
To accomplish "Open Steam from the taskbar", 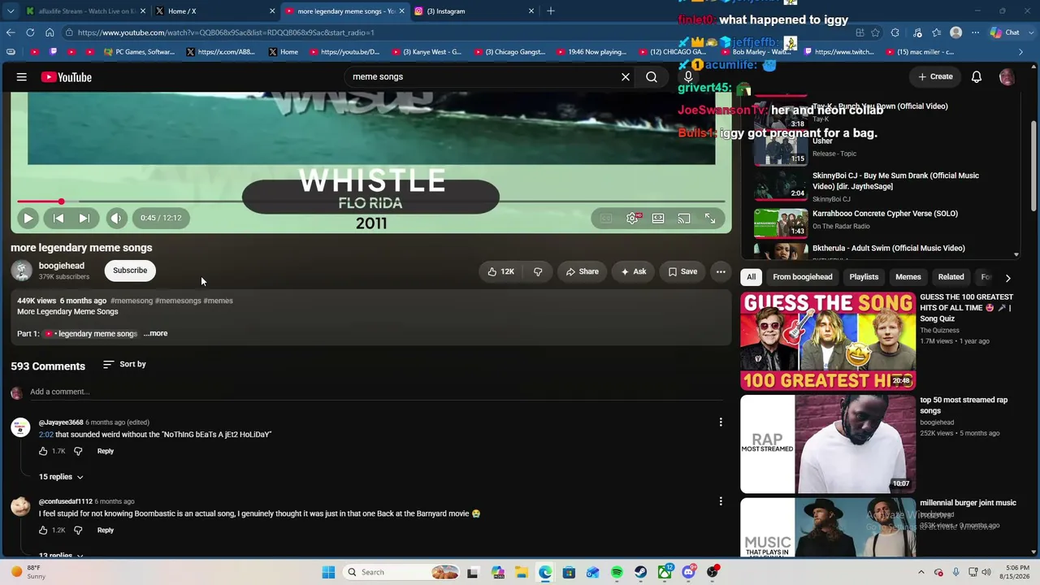I will (640, 572).
